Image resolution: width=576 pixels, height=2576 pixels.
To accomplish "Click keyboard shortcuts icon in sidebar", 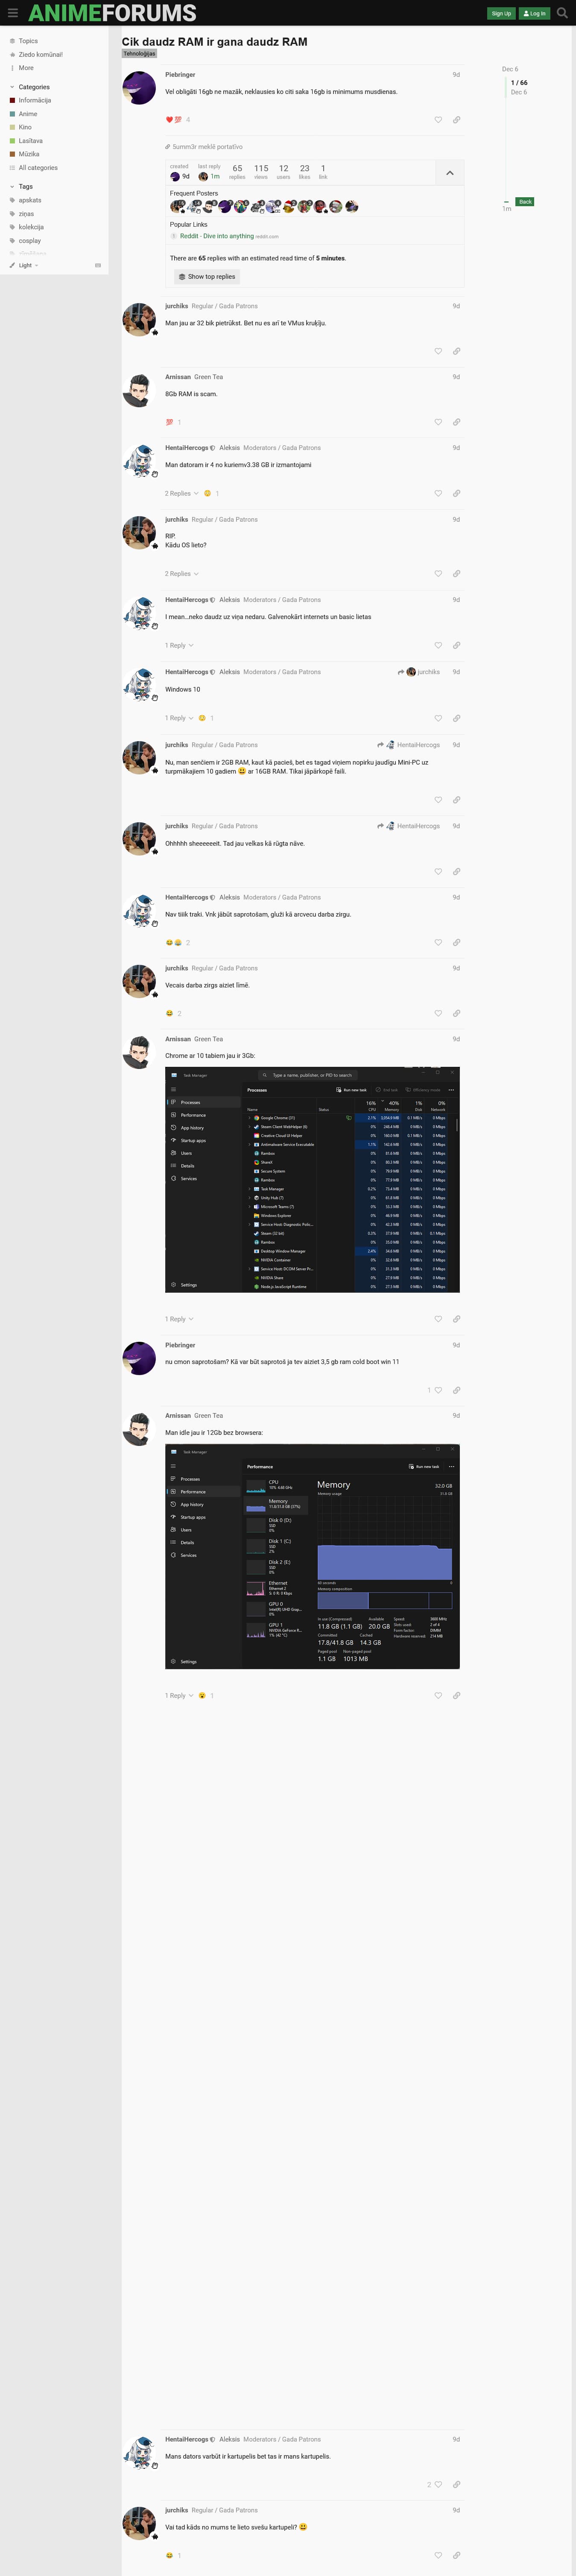I will coord(97,265).
